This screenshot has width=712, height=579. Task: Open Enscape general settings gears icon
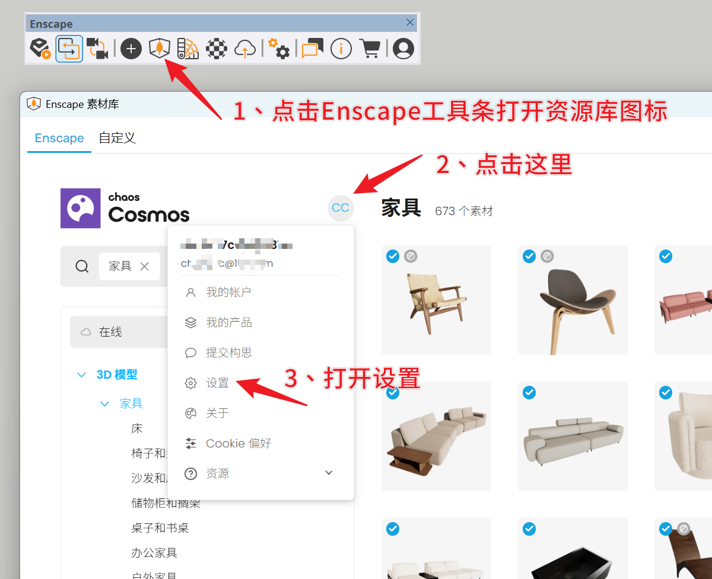(278, 49)
